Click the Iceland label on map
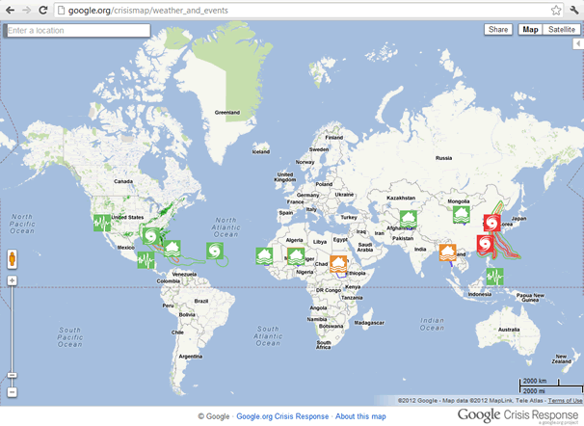Image resolution: width=584 pixels, height=426 pixels. click(x=261, y=151)
